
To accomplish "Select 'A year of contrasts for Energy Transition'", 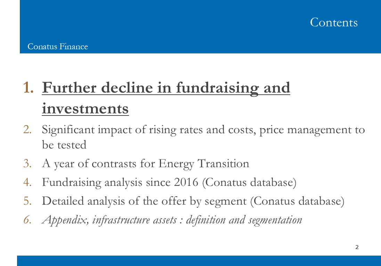I will 145,164.
